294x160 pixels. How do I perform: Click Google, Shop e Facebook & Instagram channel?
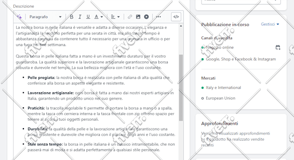coord(241,59)
